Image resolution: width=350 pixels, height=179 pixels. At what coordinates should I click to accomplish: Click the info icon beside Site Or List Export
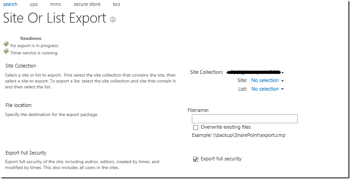[113, 19]
